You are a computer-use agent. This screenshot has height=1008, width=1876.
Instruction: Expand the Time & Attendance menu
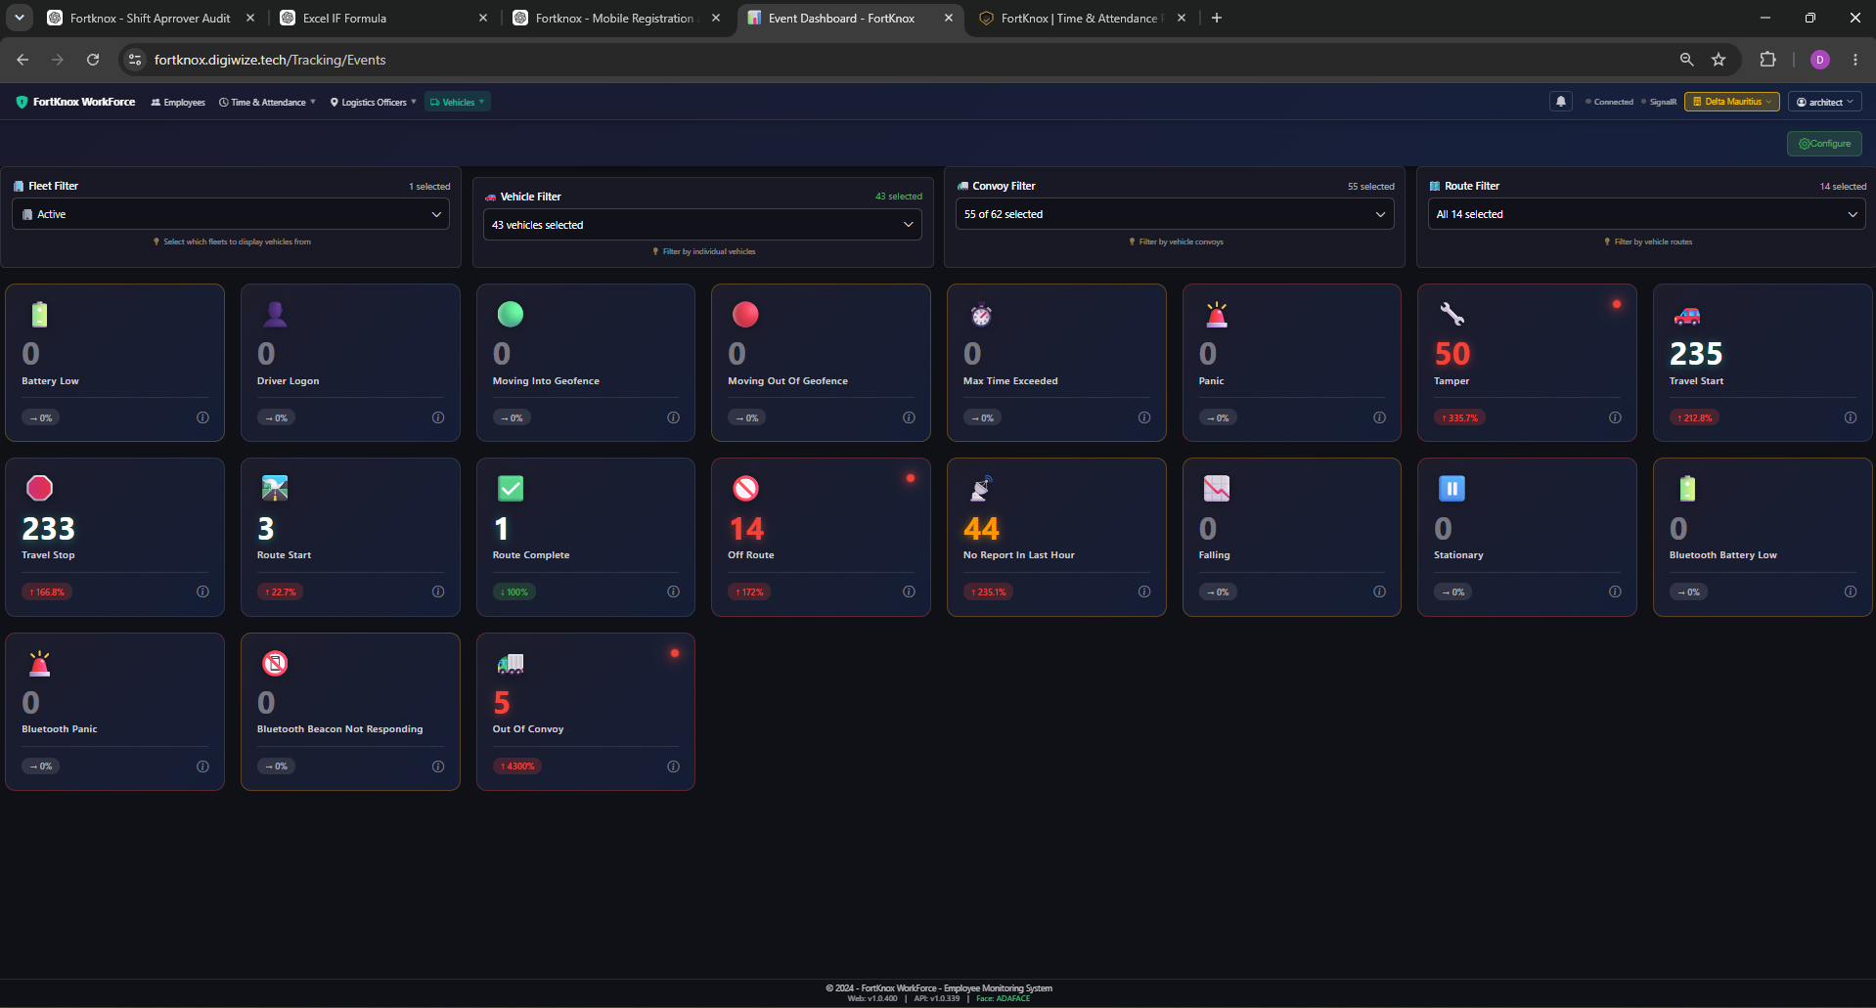tap(267, 102)
